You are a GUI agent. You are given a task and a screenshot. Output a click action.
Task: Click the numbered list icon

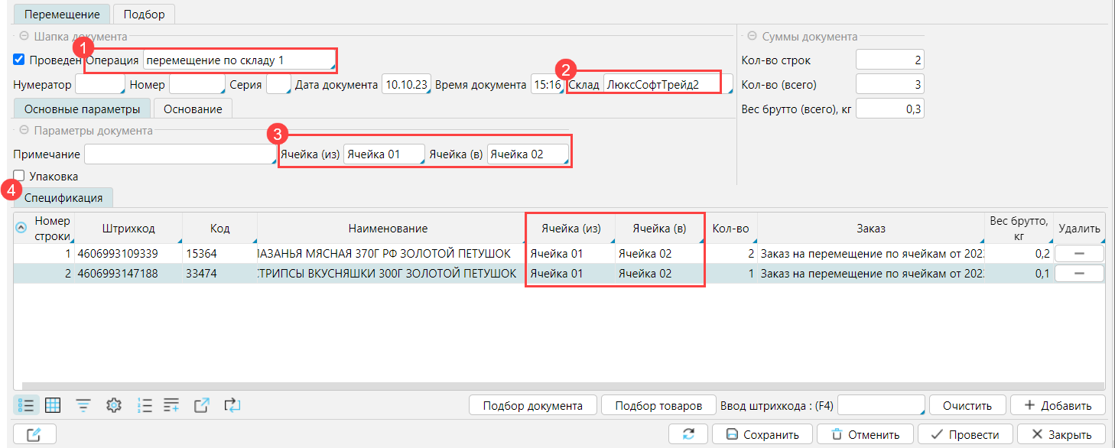[x=145, y=405]
